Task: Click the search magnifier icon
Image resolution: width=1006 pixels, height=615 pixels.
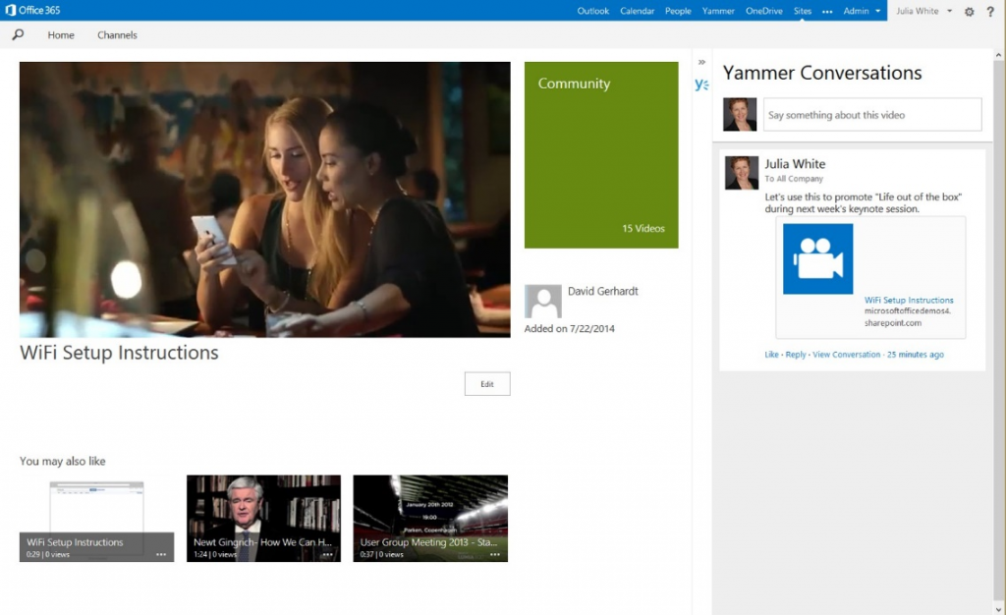Action: [x=18, y=34]
